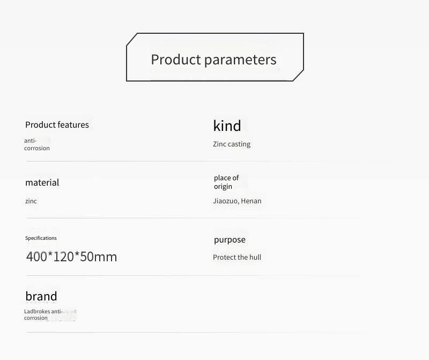The width and height of the screenshot is (429, 360).
Task: Select the Jiaozuo, Henan text
Action: [237, 201]
